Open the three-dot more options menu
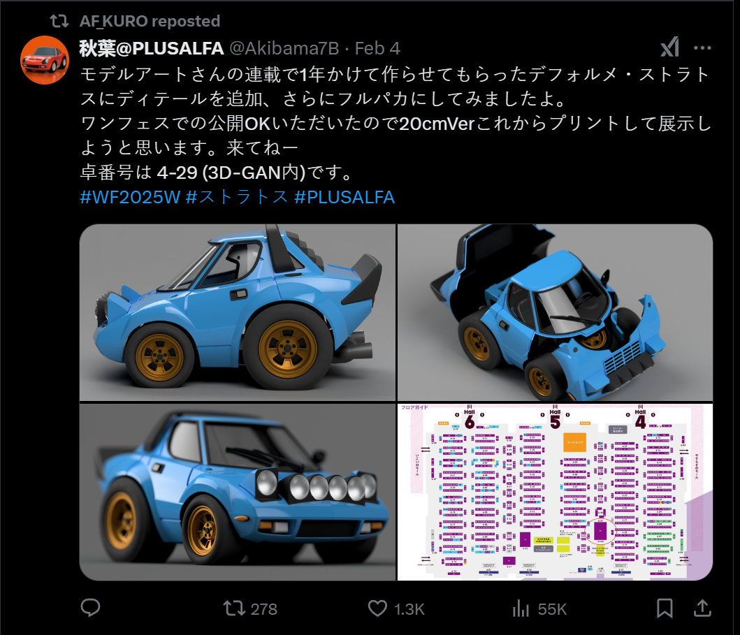 (702, 48)
